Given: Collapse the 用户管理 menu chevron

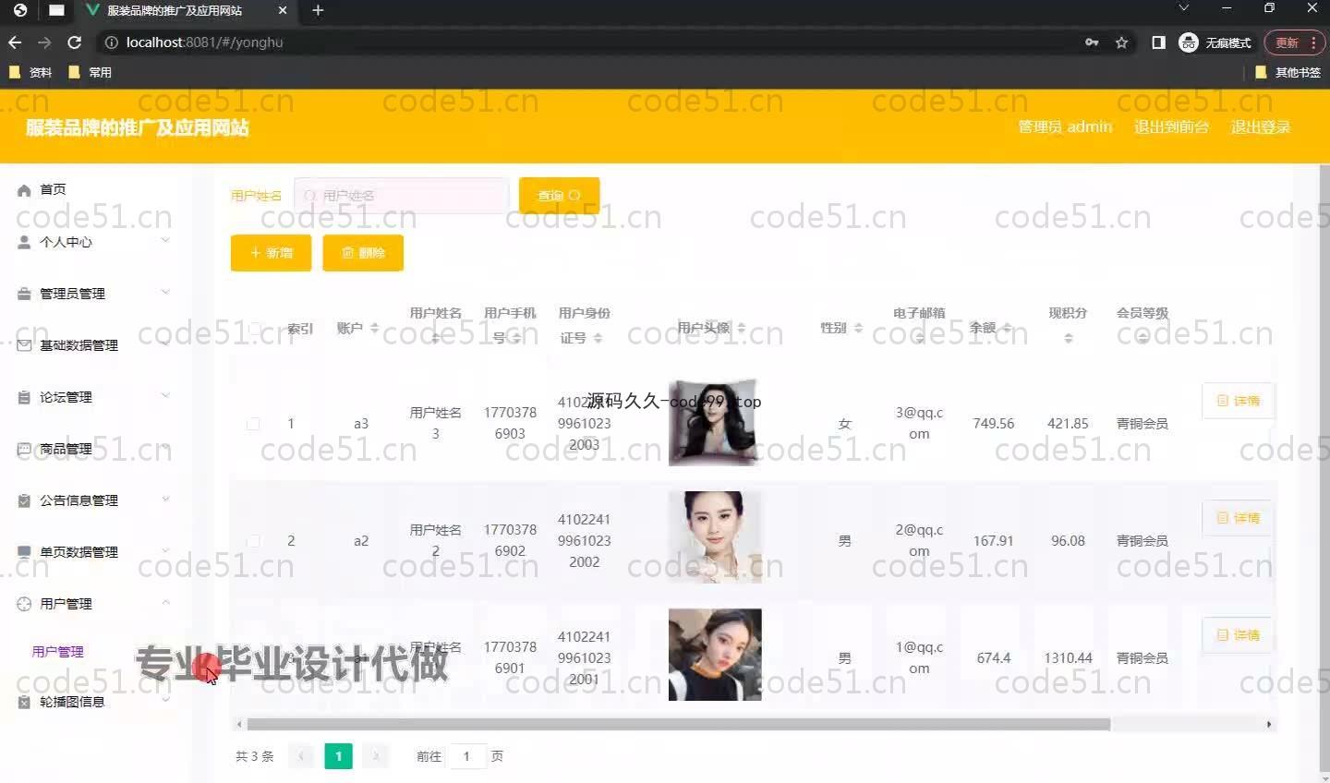Looking at the screenshot, I should click(166, 603).
